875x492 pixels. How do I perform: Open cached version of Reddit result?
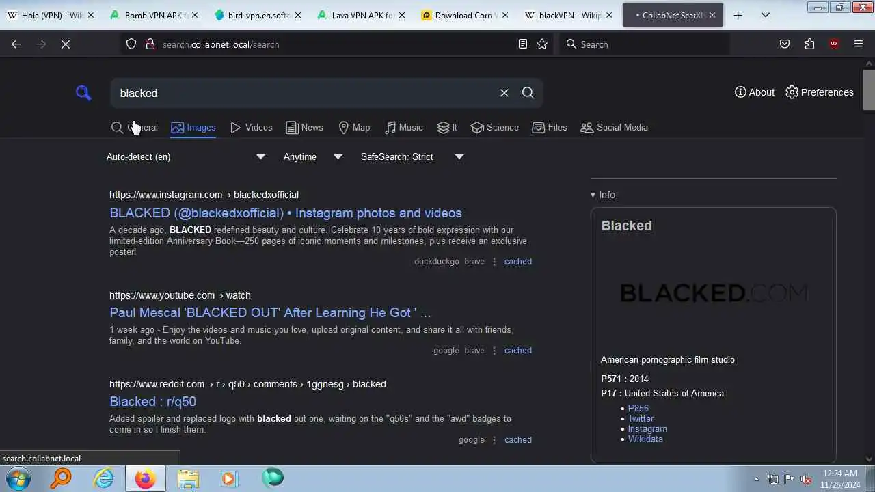coord(517,440)
